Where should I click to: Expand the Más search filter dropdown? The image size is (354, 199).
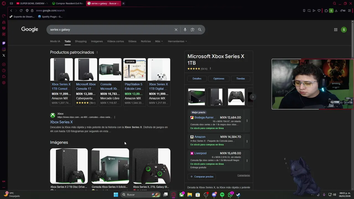coord(159,41)
